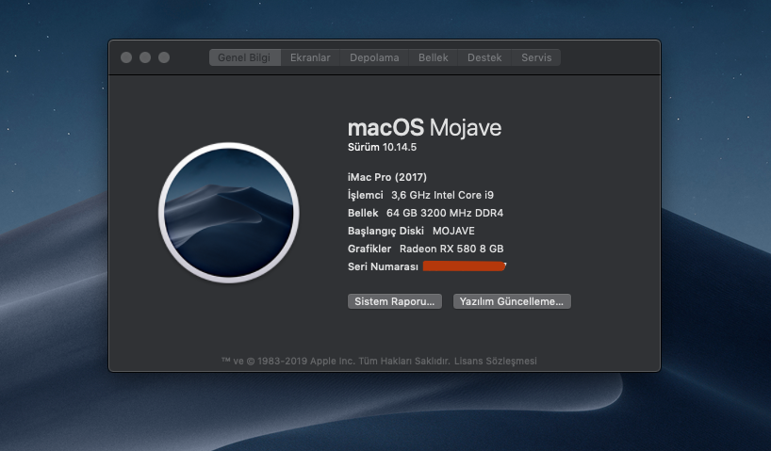Click the redacted Seri Numarası value
Image resolution: width=771 pixels, height=451 pixels.
[x=464, y=267]
